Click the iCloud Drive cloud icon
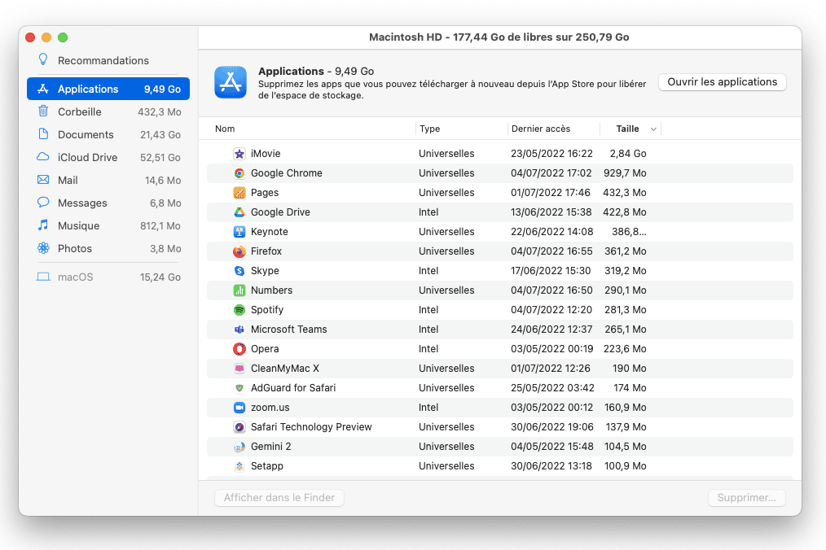The width and height of the screenshot is (826, 550). coord(43,157)
